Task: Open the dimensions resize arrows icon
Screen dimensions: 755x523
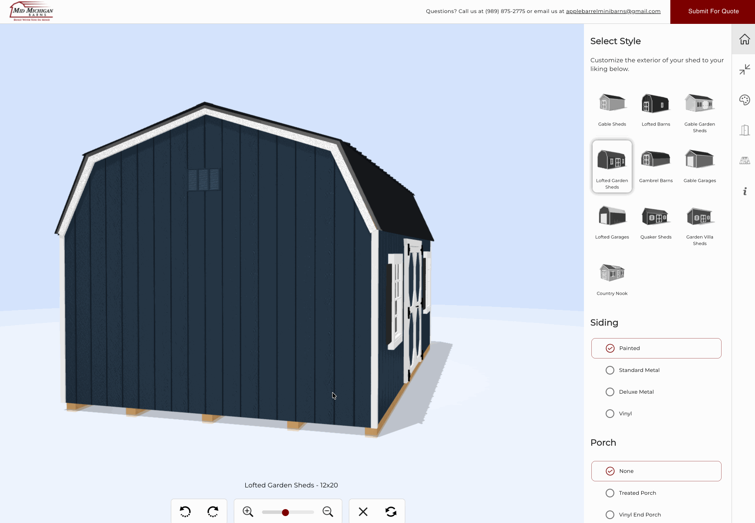Action: pyautogui.click(x=744, y=69)
